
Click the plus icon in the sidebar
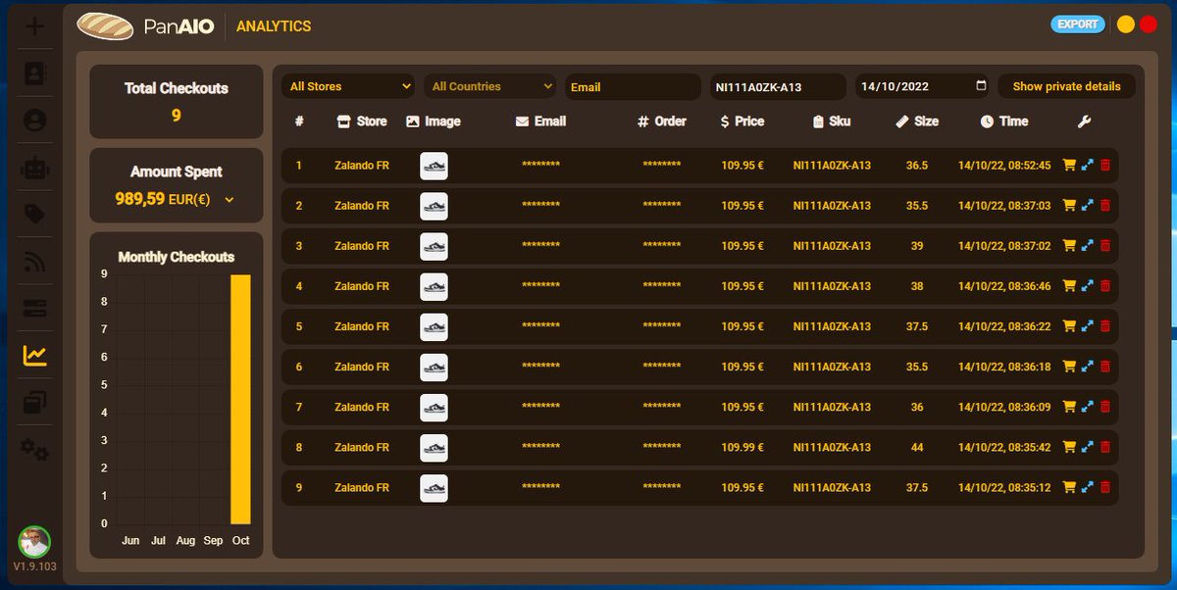[34, 26]
